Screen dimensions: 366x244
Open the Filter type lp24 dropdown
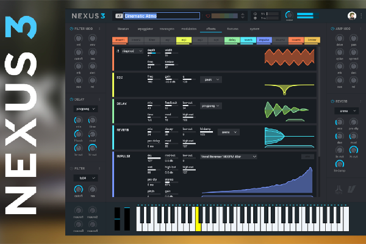point(85,178)
